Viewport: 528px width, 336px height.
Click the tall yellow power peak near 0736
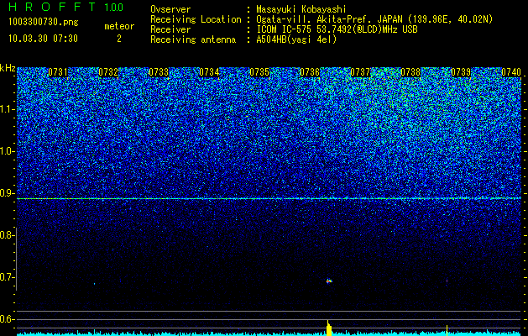329,328
